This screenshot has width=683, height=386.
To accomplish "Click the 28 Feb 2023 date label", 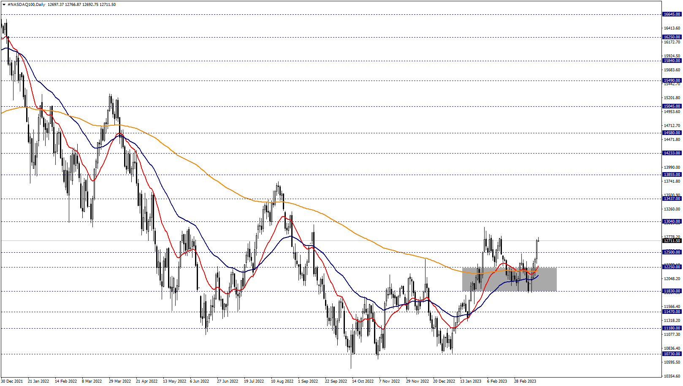I will tap(525, 381).
